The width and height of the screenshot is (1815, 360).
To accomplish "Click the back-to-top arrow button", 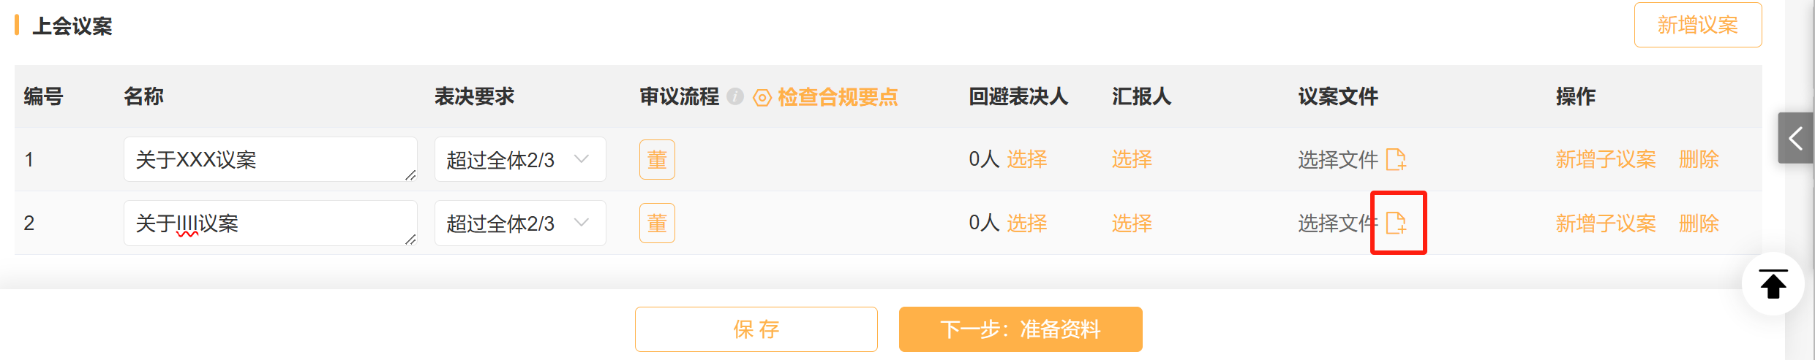I will click(1773, 284).
